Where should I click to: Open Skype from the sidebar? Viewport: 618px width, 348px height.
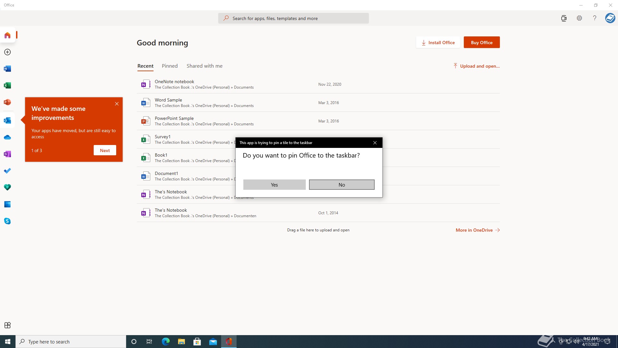tap(7, 221)
